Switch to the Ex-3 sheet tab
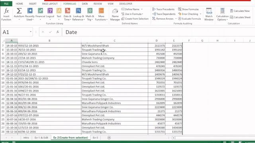255x143 pixels. coord(95,138)
